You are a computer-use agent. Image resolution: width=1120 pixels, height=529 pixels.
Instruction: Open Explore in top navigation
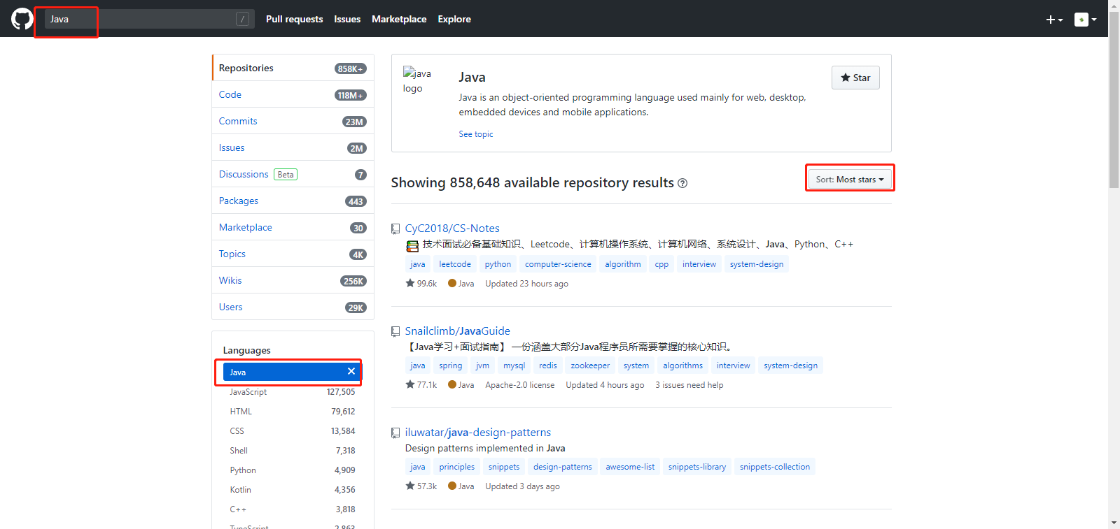[x=454, y=19]
